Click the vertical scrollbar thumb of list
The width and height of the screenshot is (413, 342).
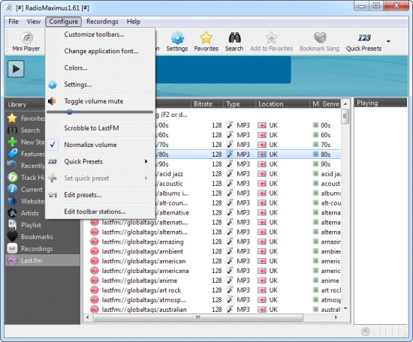pos(345,116)
